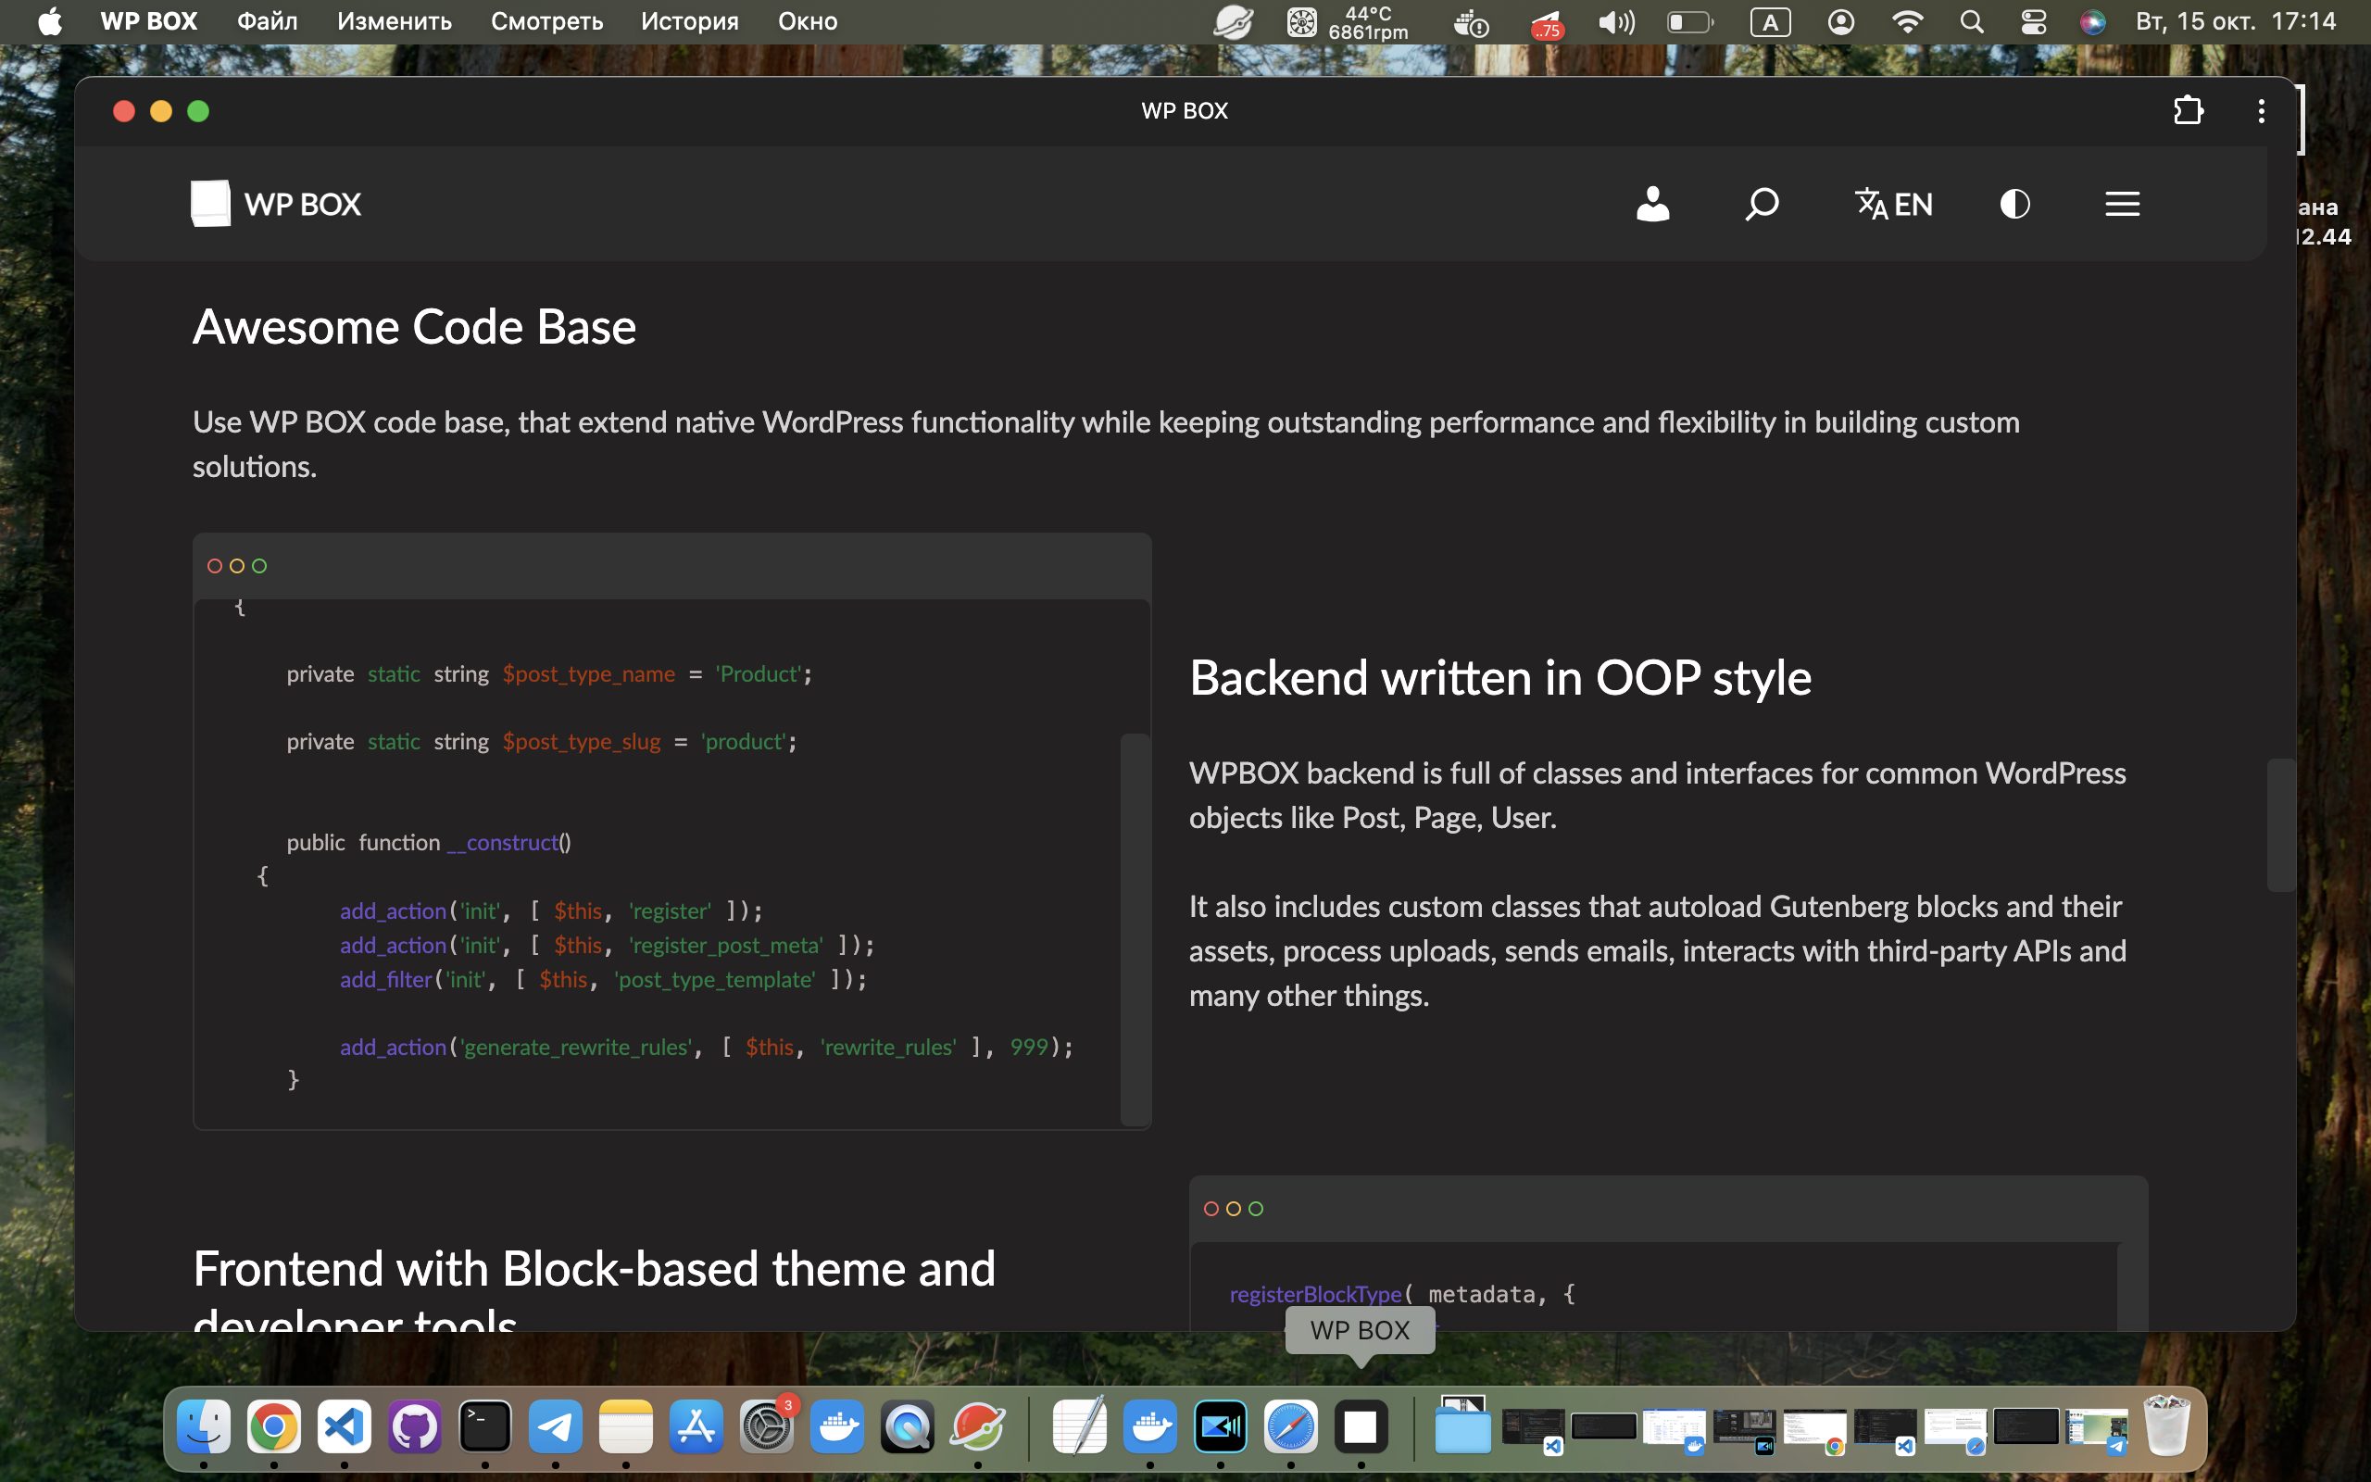Open the extensions puzzle icon
The height and width of the screenshot is (1482, 2371).
point(2188,111)
